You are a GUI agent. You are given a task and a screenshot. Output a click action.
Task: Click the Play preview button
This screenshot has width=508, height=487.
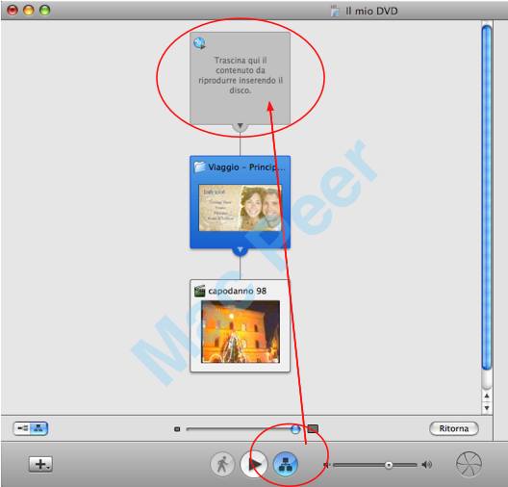(254, 464)
